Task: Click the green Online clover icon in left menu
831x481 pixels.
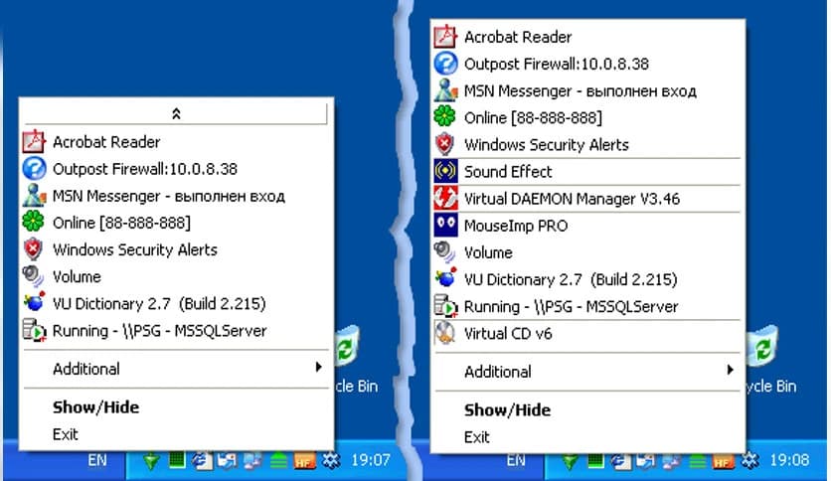Action: pos(34,223)
